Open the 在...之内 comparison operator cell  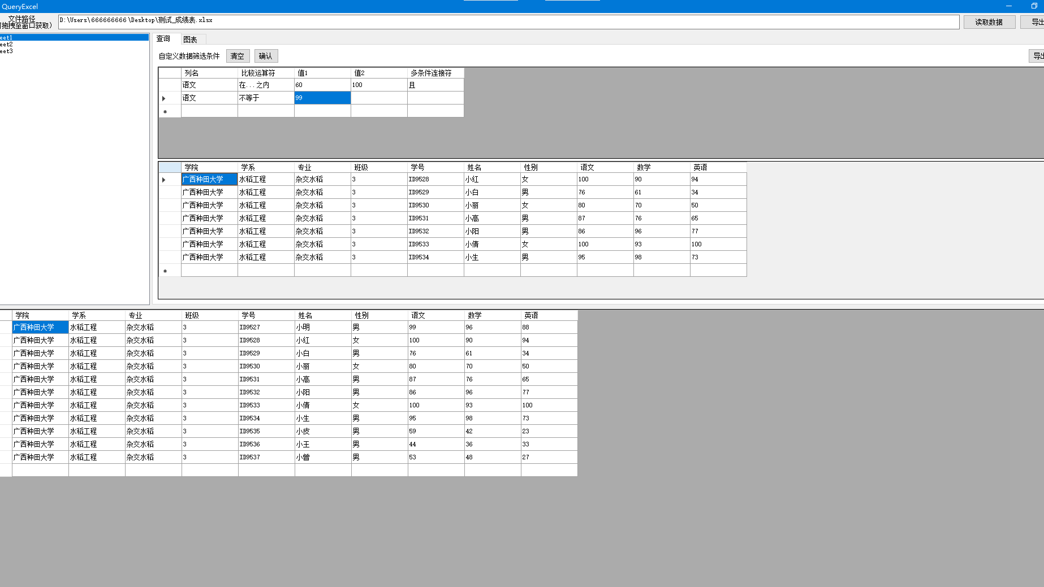point(266,85)
